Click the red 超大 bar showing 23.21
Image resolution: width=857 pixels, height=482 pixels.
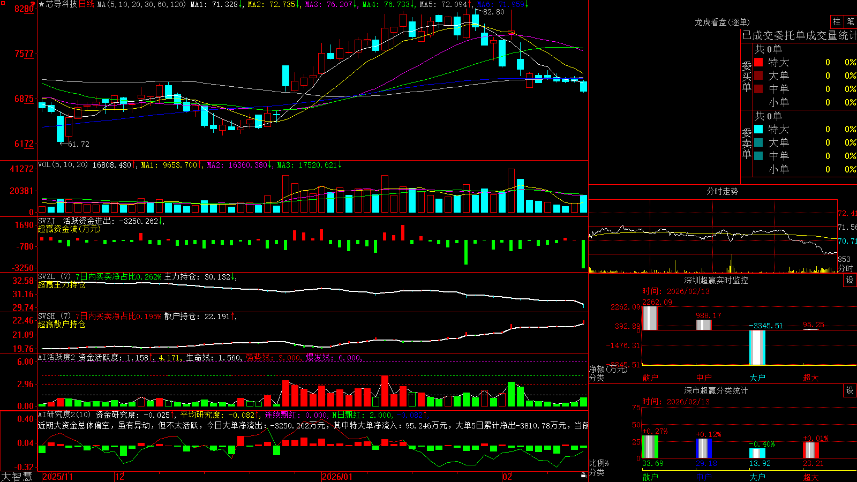[x=810, y=450]
